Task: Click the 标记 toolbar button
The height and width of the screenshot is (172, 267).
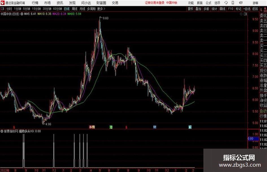Action: tap(238, 9)
